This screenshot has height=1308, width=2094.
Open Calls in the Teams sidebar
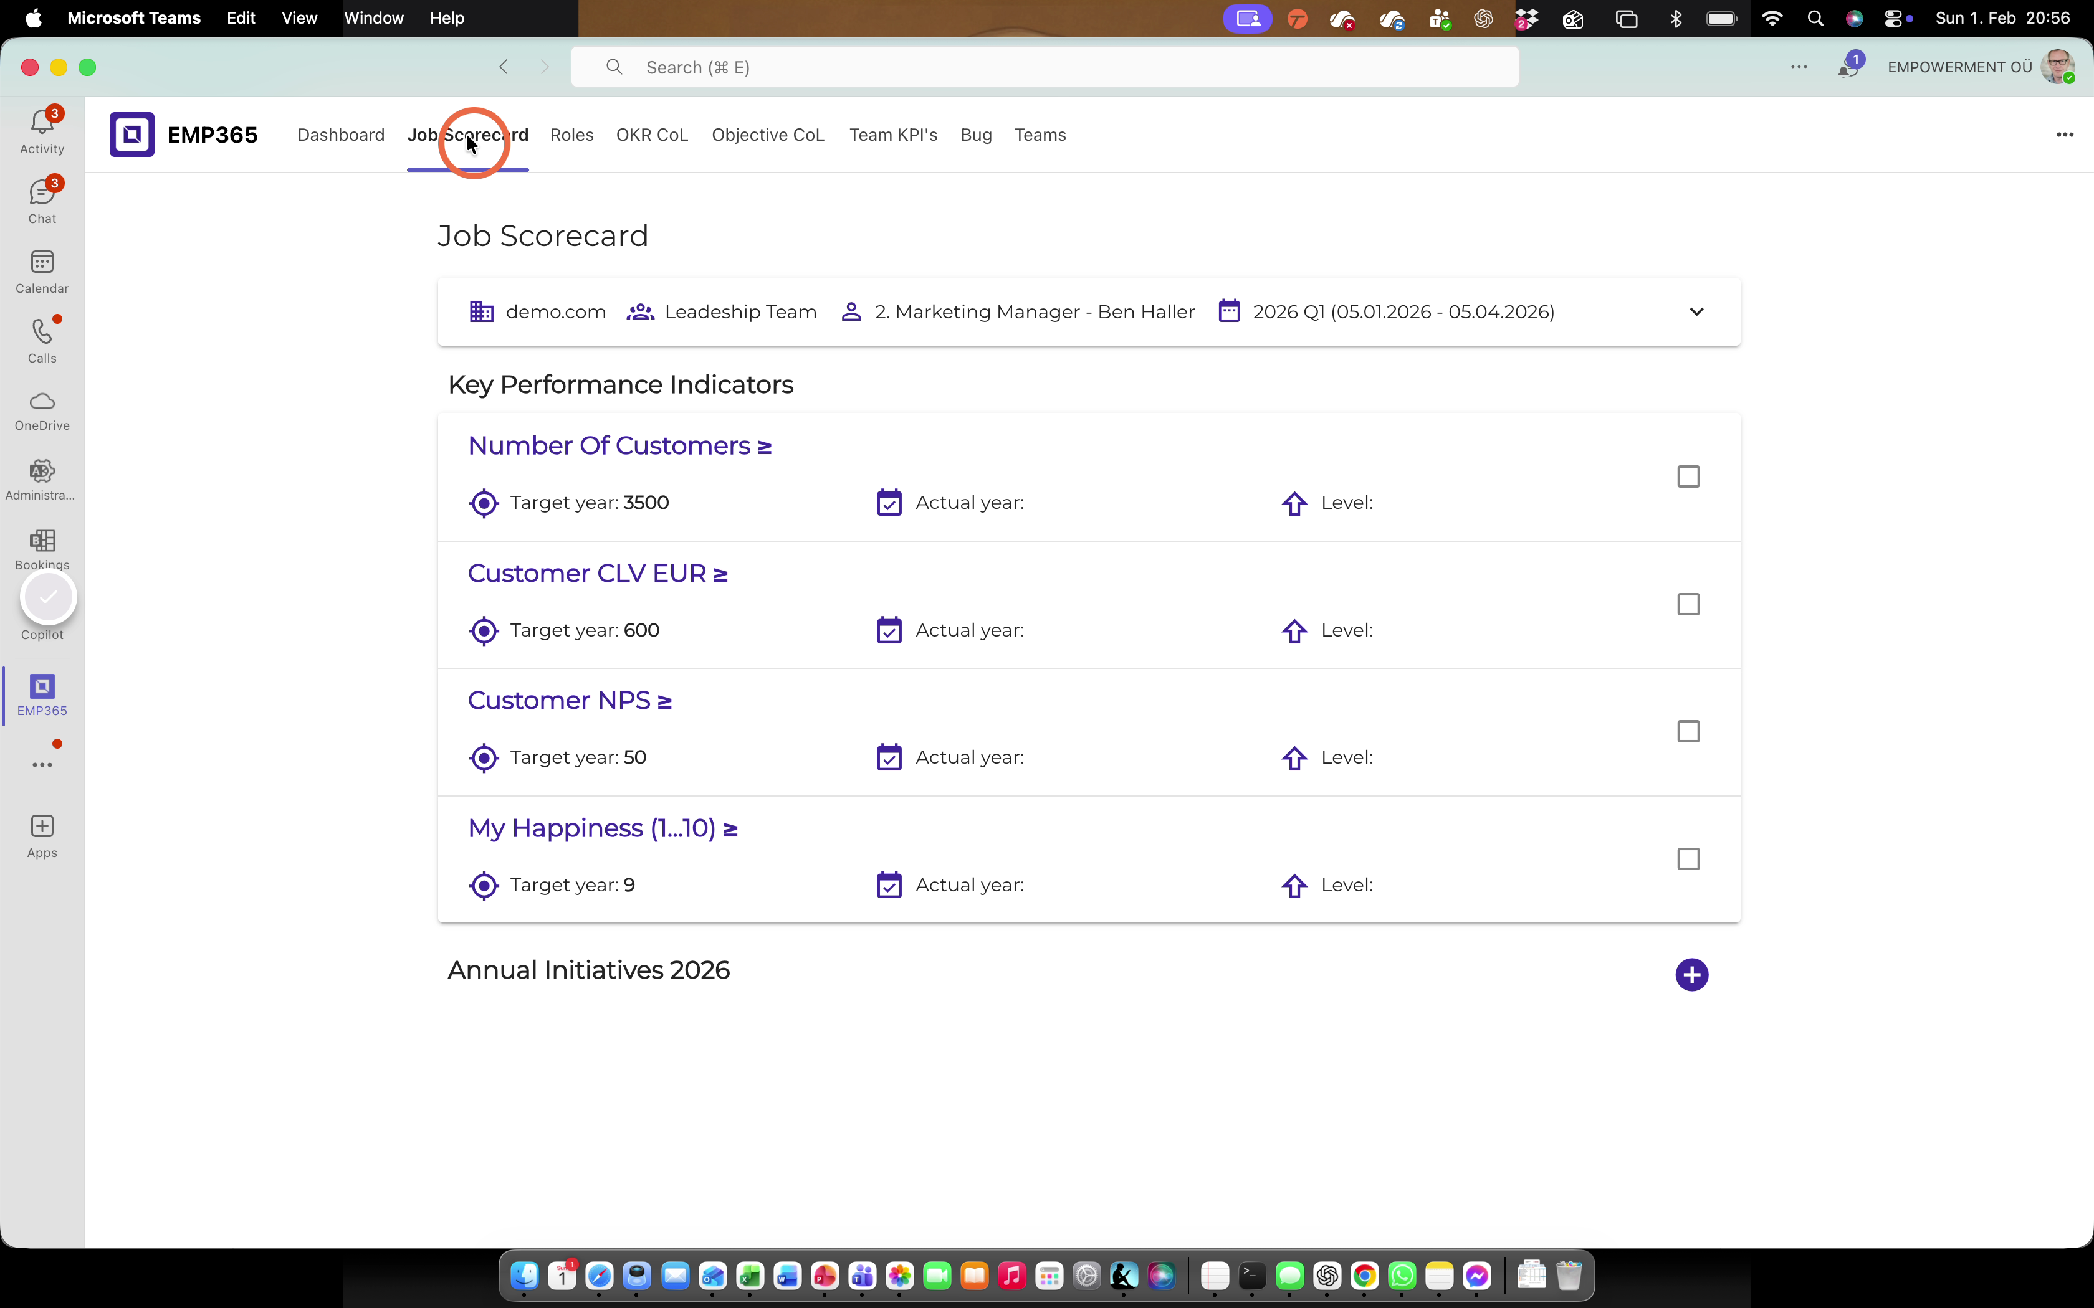pos(42,341)
